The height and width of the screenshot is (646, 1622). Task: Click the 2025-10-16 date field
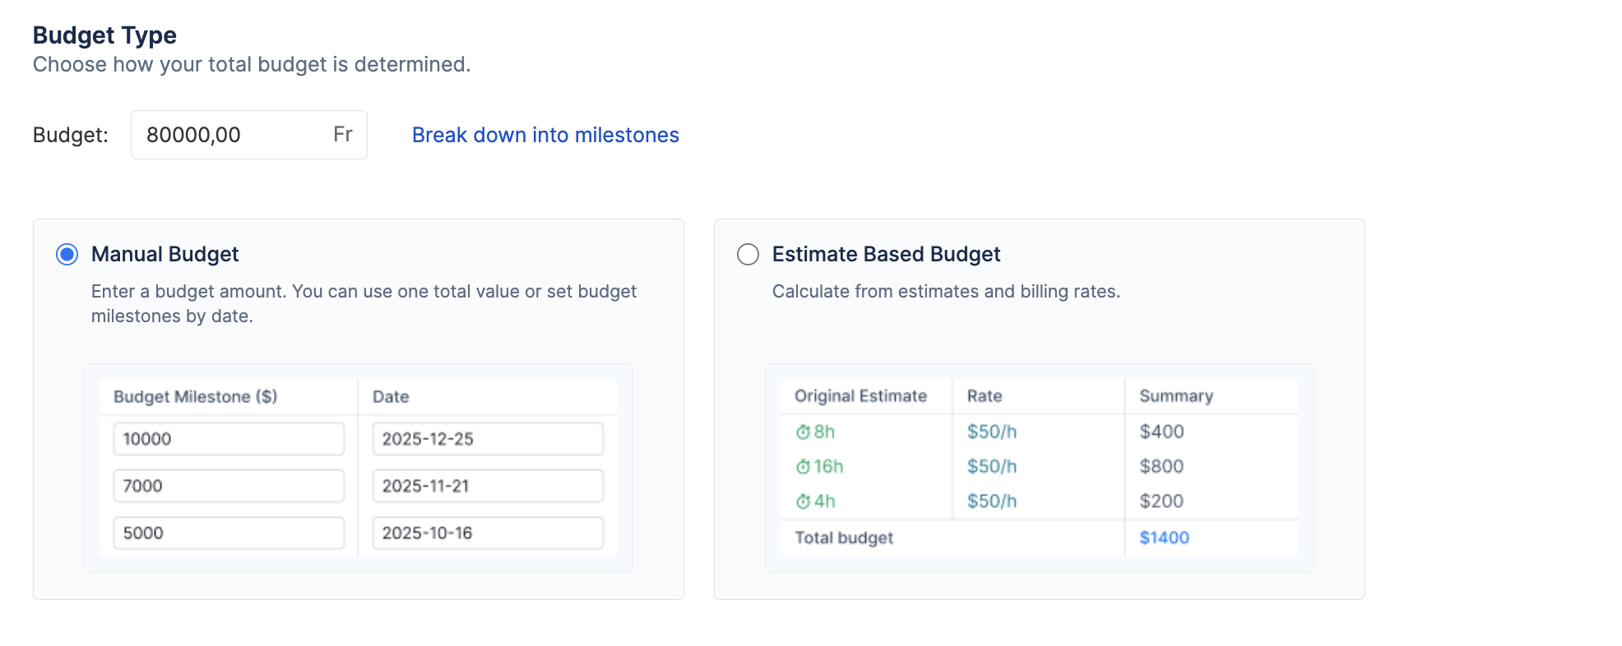(487, 533)
